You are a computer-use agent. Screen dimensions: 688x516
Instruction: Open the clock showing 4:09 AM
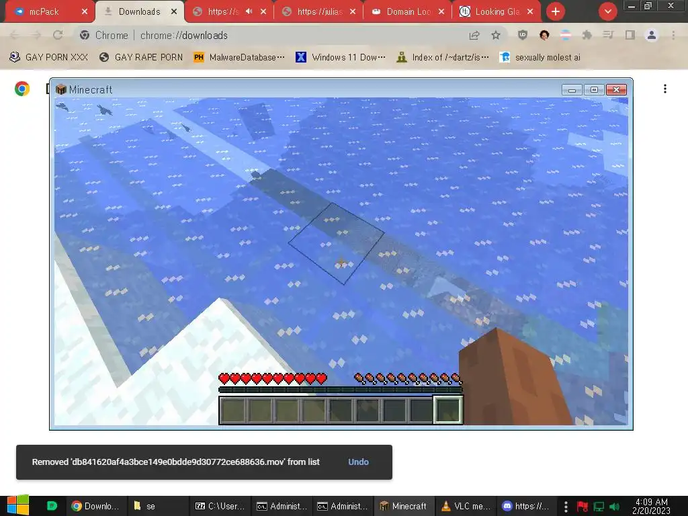[652, 506]
